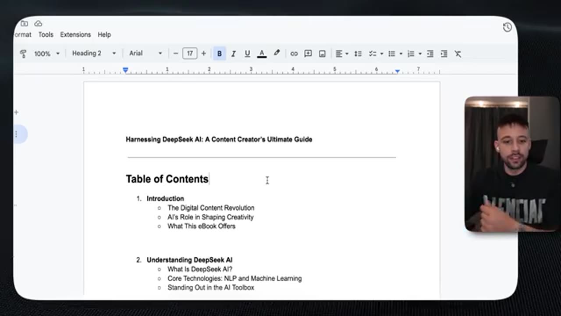Click the paint format icon
This screenshot has width=561, height=316.
tap(23, 54)
